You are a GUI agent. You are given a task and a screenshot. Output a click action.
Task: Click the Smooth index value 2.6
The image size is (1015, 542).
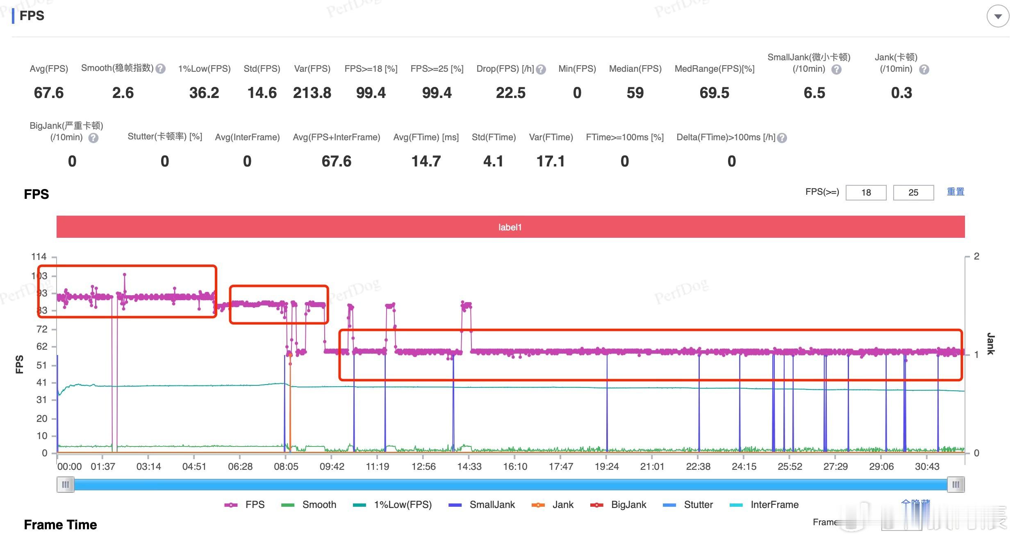123,93
